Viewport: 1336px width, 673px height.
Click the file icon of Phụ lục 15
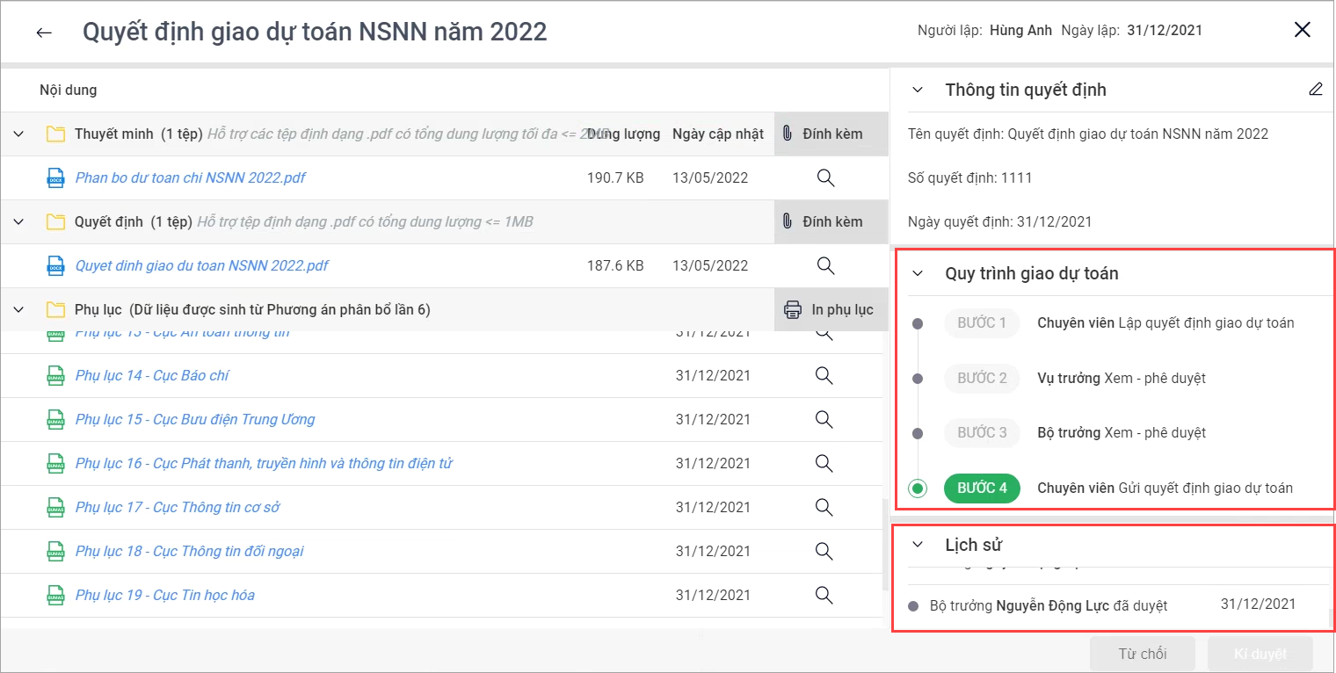55,419
